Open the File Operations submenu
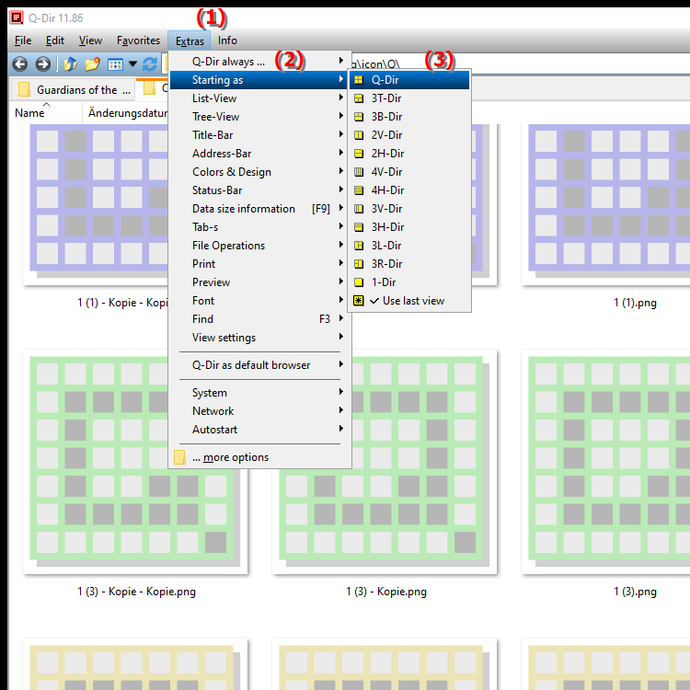Viewport: 690px width, 690px height. point(259,246)
